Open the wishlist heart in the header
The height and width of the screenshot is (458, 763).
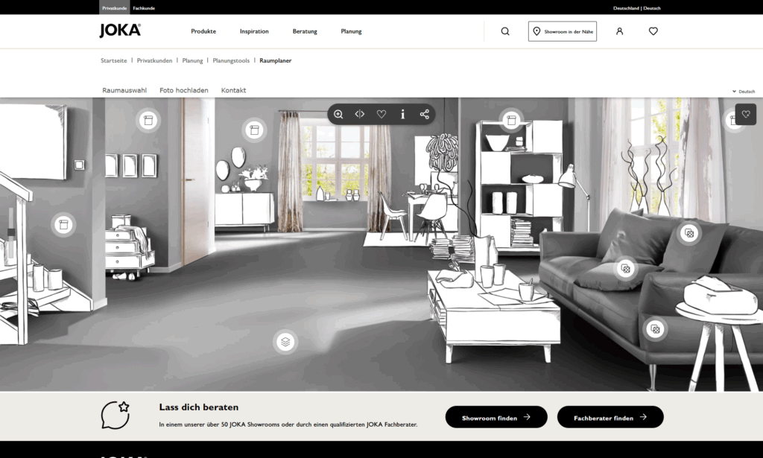[x=653, y=31]
